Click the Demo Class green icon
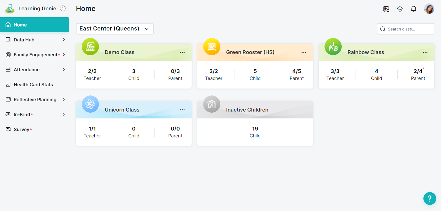 tap(90, 47)
